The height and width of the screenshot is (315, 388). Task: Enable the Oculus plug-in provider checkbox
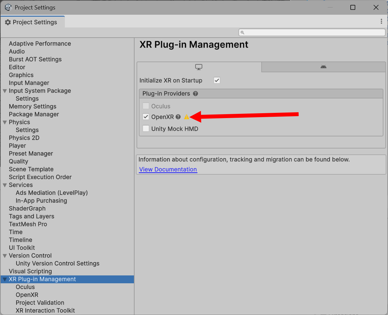(146, 106)
